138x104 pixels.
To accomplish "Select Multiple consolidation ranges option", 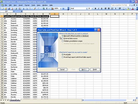I will tap(72, 41).
